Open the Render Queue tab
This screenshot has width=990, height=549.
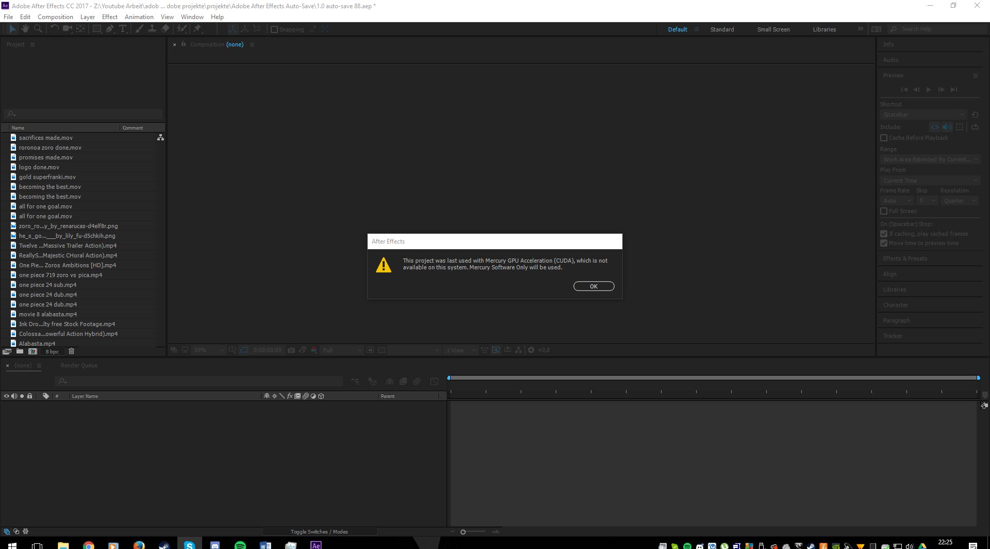pos(79,365)
